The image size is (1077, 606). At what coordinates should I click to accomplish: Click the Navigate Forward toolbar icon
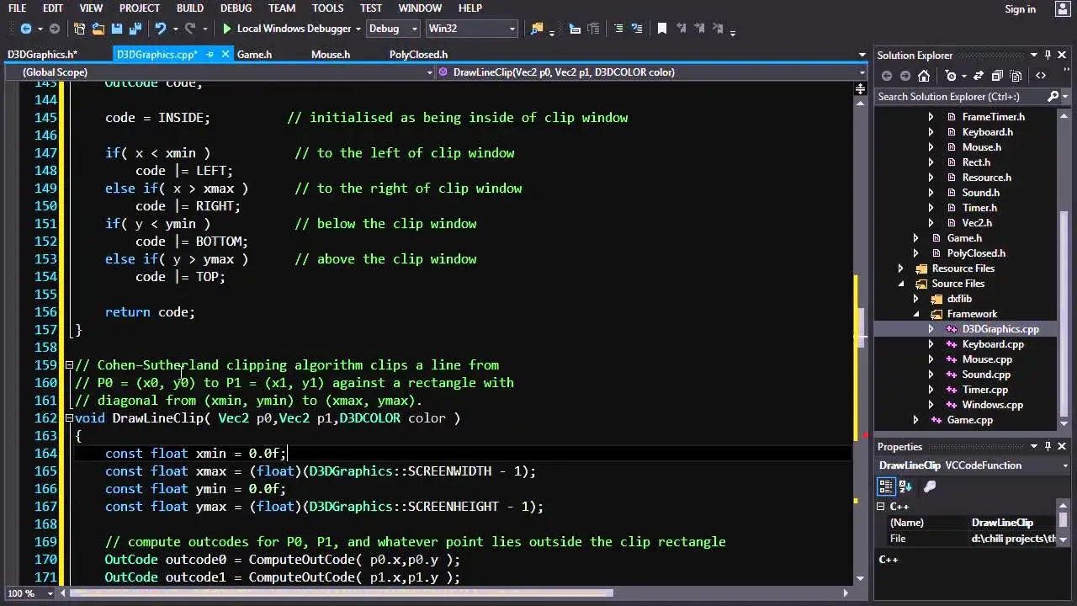click(55, 29)
